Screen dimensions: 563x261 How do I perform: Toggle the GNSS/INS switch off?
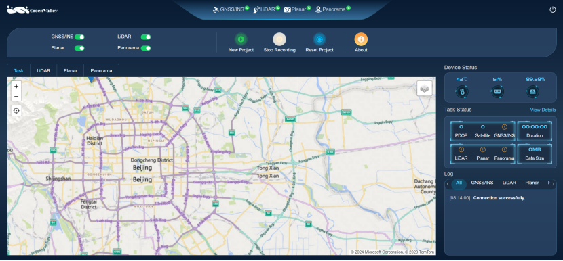(79, 37)
